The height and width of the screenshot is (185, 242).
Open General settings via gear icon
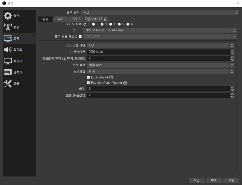(8, 16)
